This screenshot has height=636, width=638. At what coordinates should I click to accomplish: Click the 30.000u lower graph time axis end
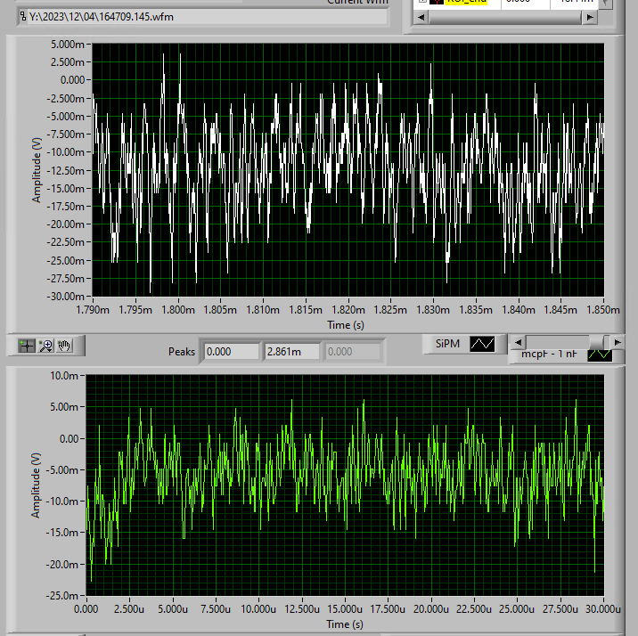click(604, 608)
